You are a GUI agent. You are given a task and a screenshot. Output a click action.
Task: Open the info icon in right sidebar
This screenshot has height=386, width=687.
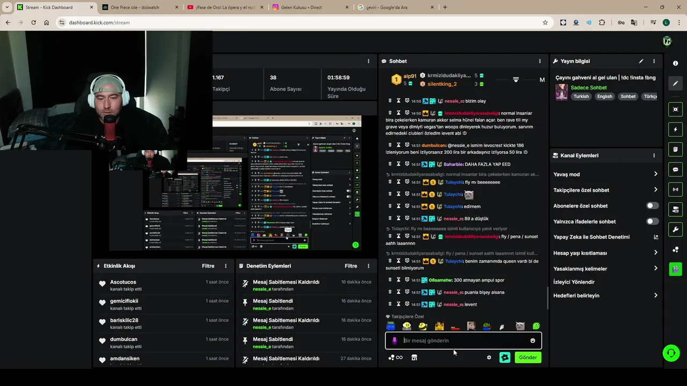coord(675,63)
